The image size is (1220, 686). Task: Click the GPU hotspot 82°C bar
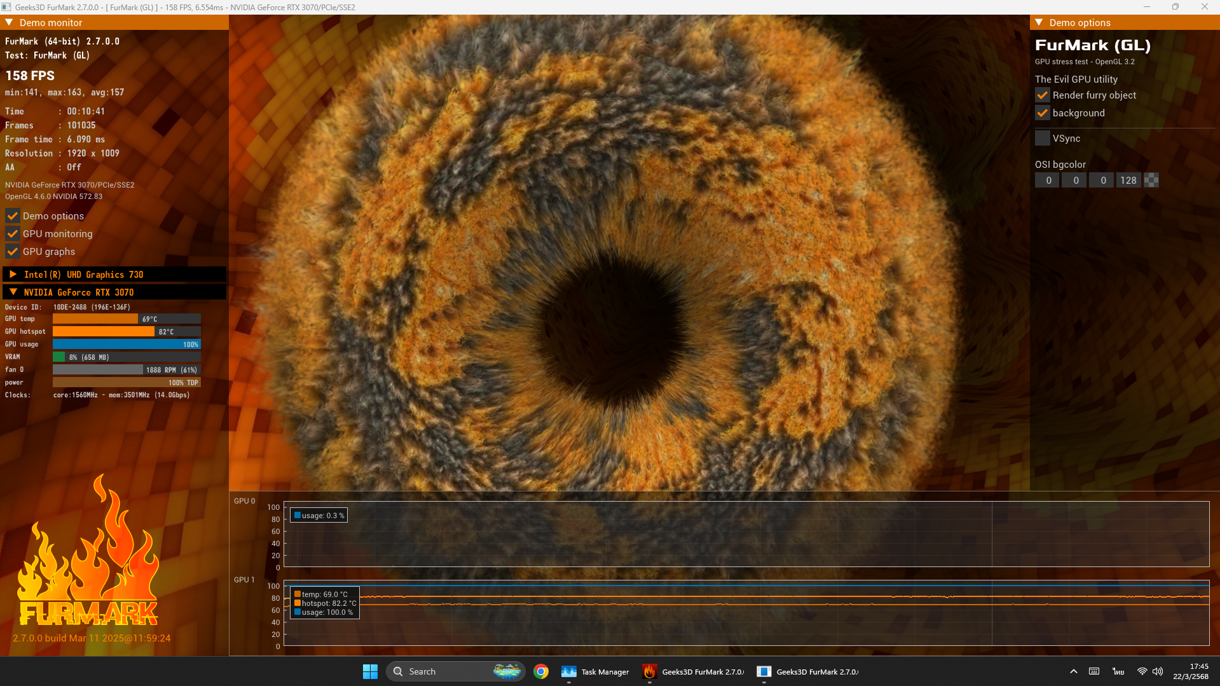127,332
